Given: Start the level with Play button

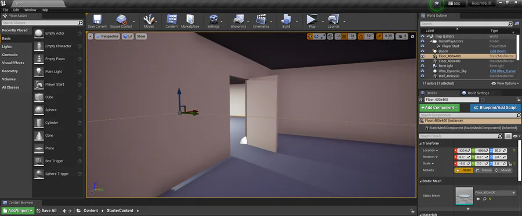Looking at the screenshot, I should 312,19.
